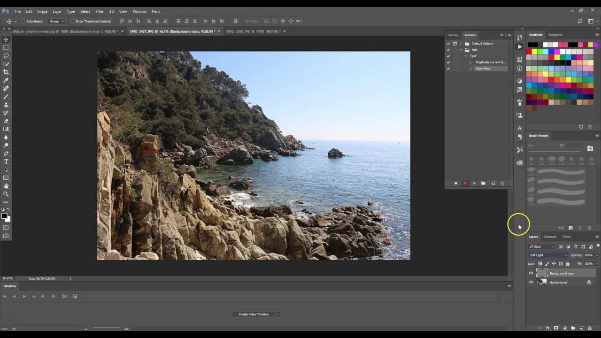Collapse the test action set

coord(461,50)
